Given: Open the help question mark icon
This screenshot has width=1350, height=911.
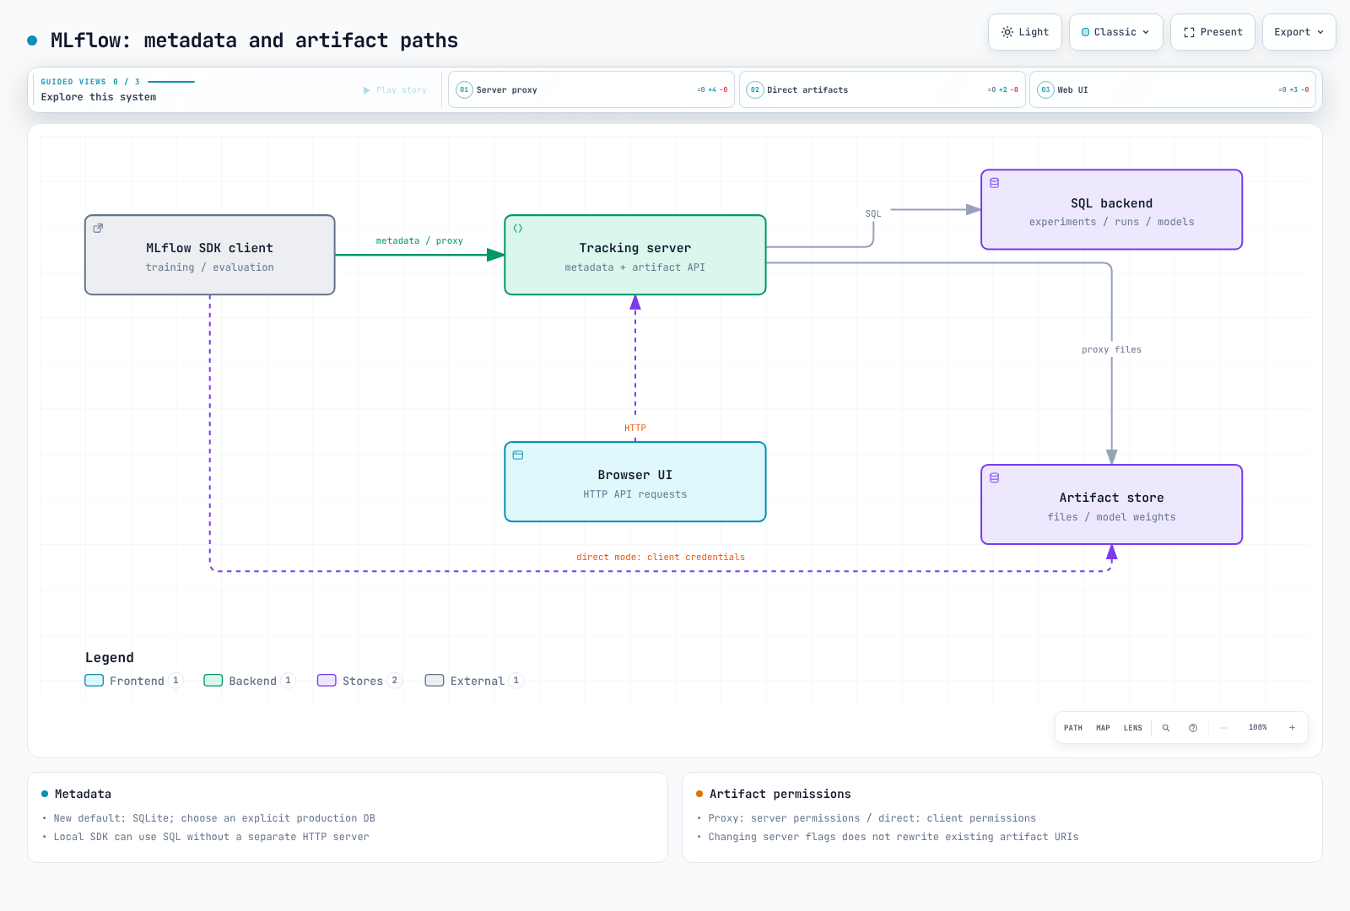Looking at the screenshot, I should click(1193, 728).
